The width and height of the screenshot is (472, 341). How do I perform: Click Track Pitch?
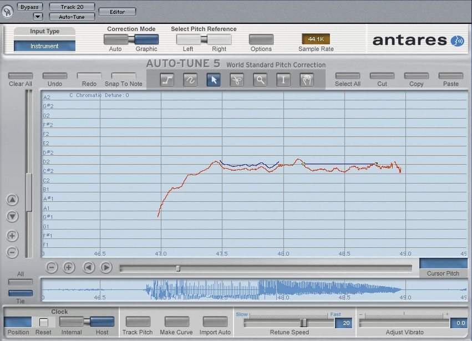(138, 322)
